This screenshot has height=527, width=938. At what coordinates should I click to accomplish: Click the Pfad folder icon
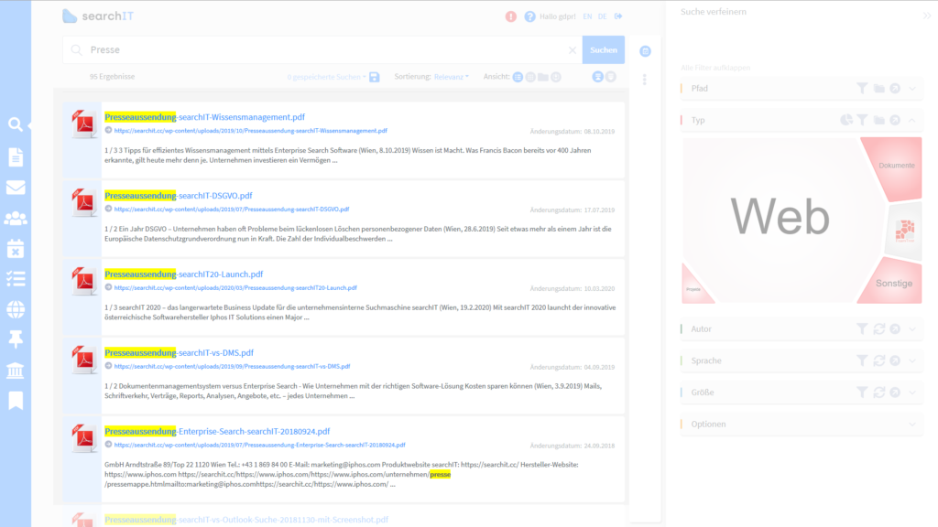coord(878,89)
